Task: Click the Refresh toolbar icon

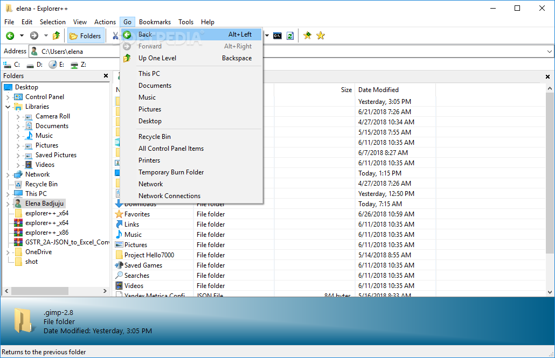Action: point(290,36)
